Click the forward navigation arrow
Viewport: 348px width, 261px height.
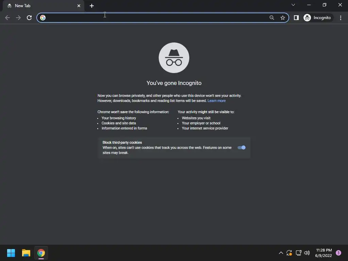click(x=18, y=18)
